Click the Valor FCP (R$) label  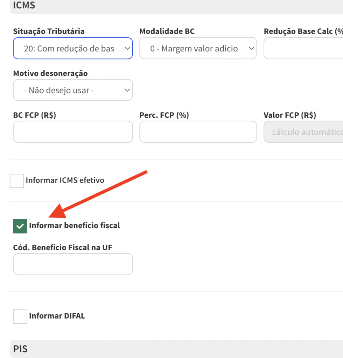(290, 115)
